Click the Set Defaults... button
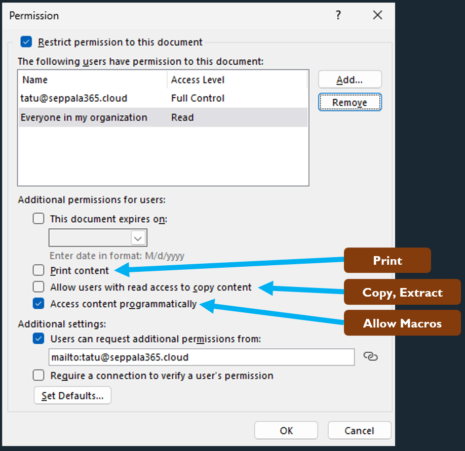The image size is (465, 451). [x=72, y=395]
